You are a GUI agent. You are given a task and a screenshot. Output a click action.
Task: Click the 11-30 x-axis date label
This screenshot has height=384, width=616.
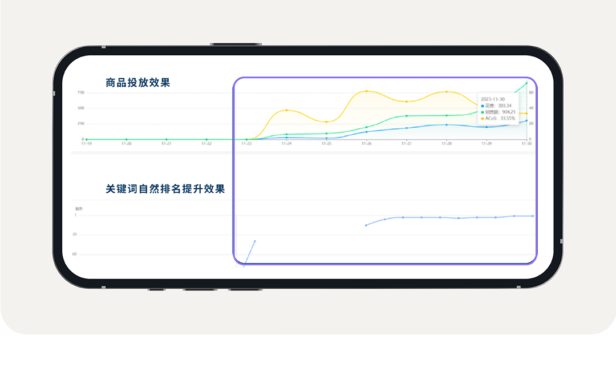tap(526, 144)
